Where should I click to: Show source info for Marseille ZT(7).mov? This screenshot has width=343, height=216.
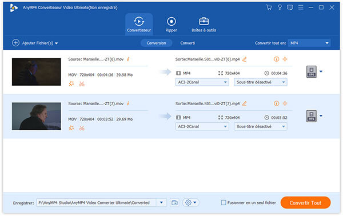click(x=128, y=103)
